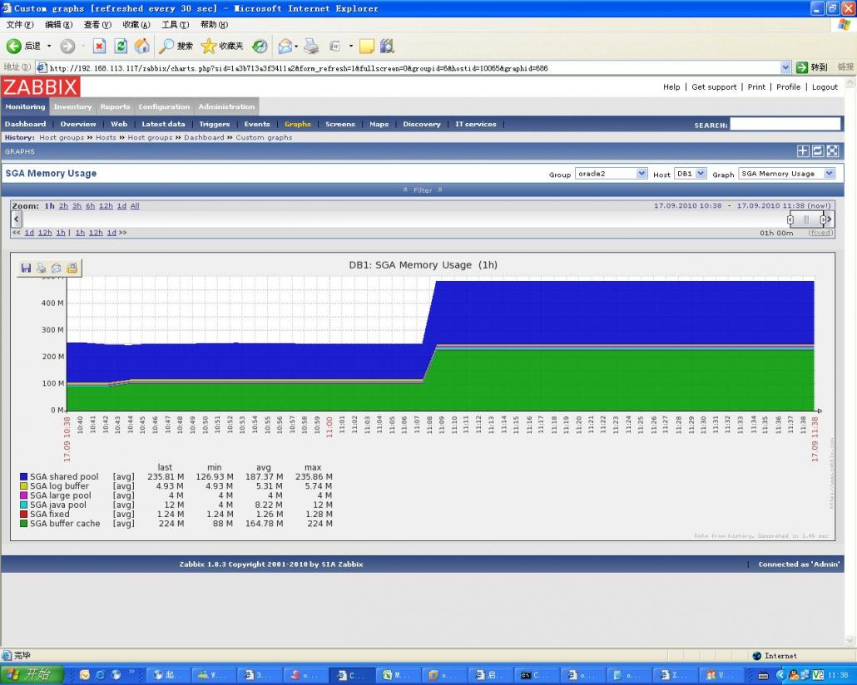Click the time period scrollbar handle
857x685 pixels.
[806, 219]
